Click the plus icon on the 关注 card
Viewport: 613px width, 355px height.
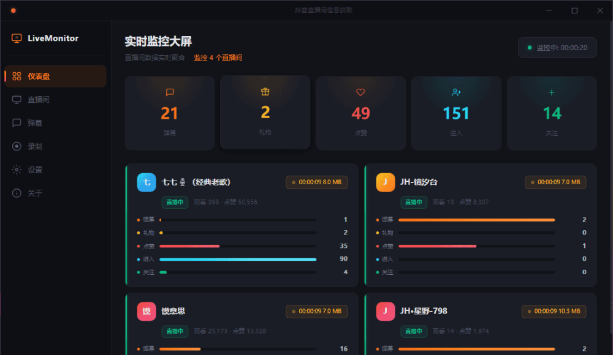(x=552, y=92)
